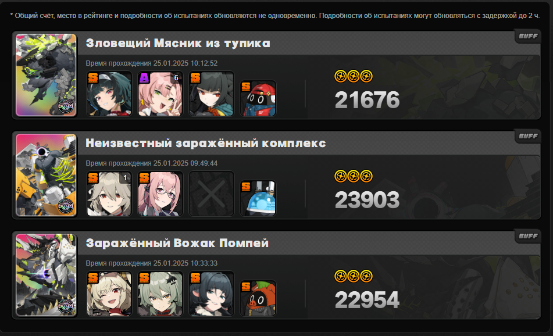553x336 pixels.
Task: Select the orange mohawk bangboo icon
Action: [258, 298]
